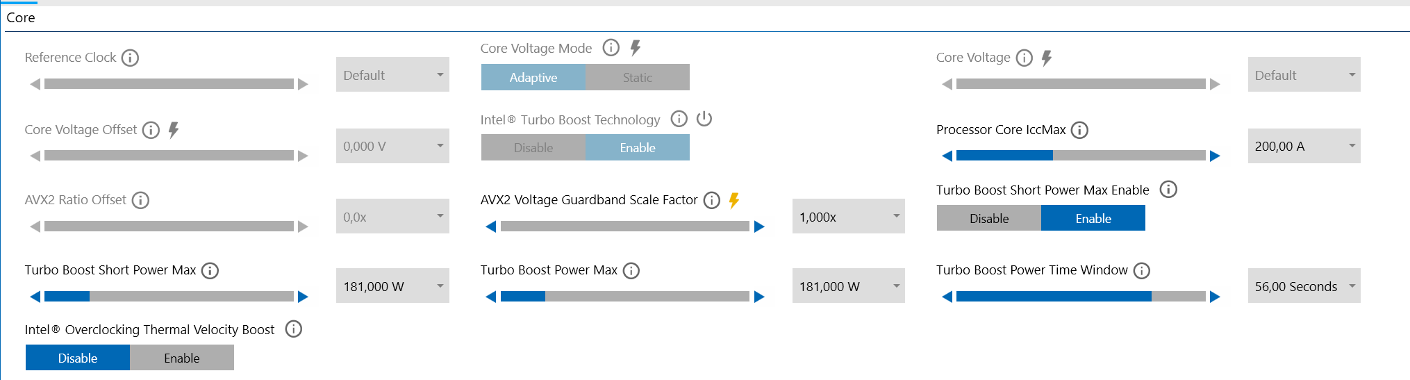
Task: Click AVX2 Voltage Guardband Scale Factor slider track
Action: tap(625, 226)
